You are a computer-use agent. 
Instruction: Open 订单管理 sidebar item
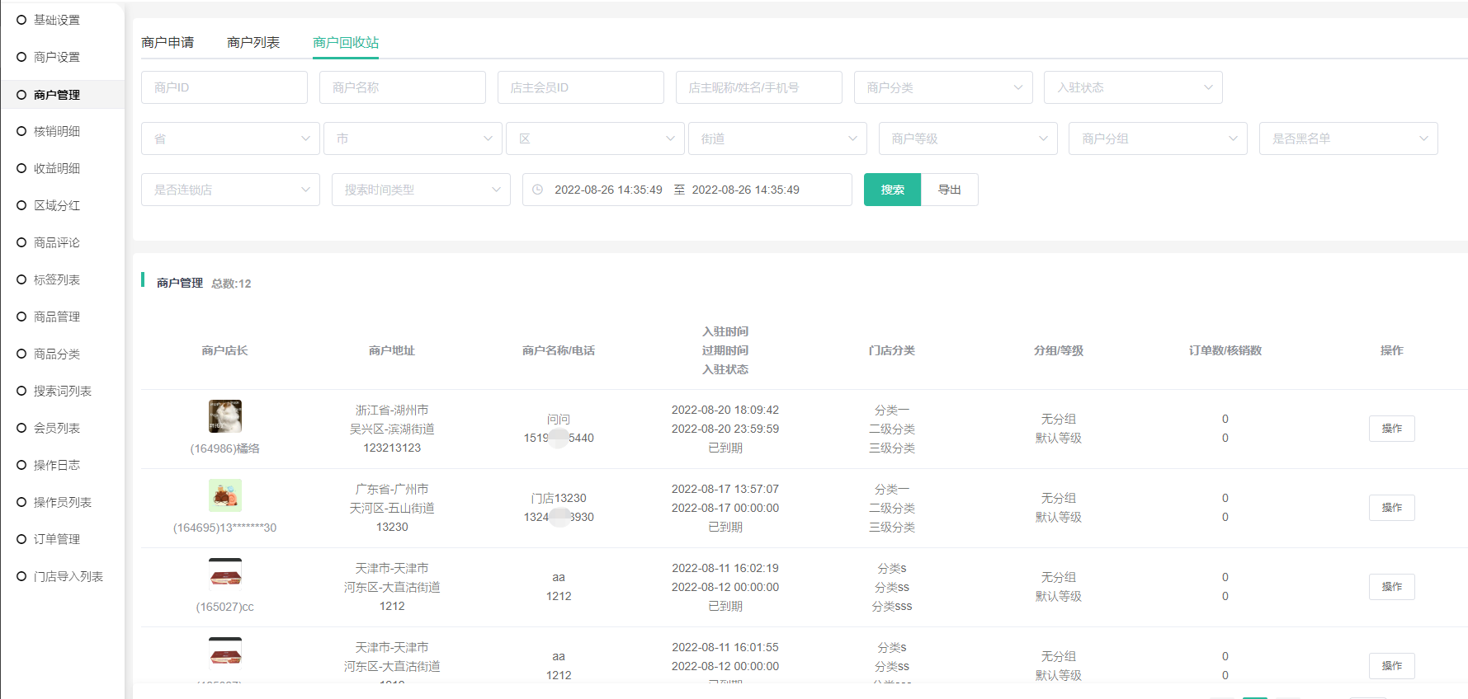pos(57,539)
